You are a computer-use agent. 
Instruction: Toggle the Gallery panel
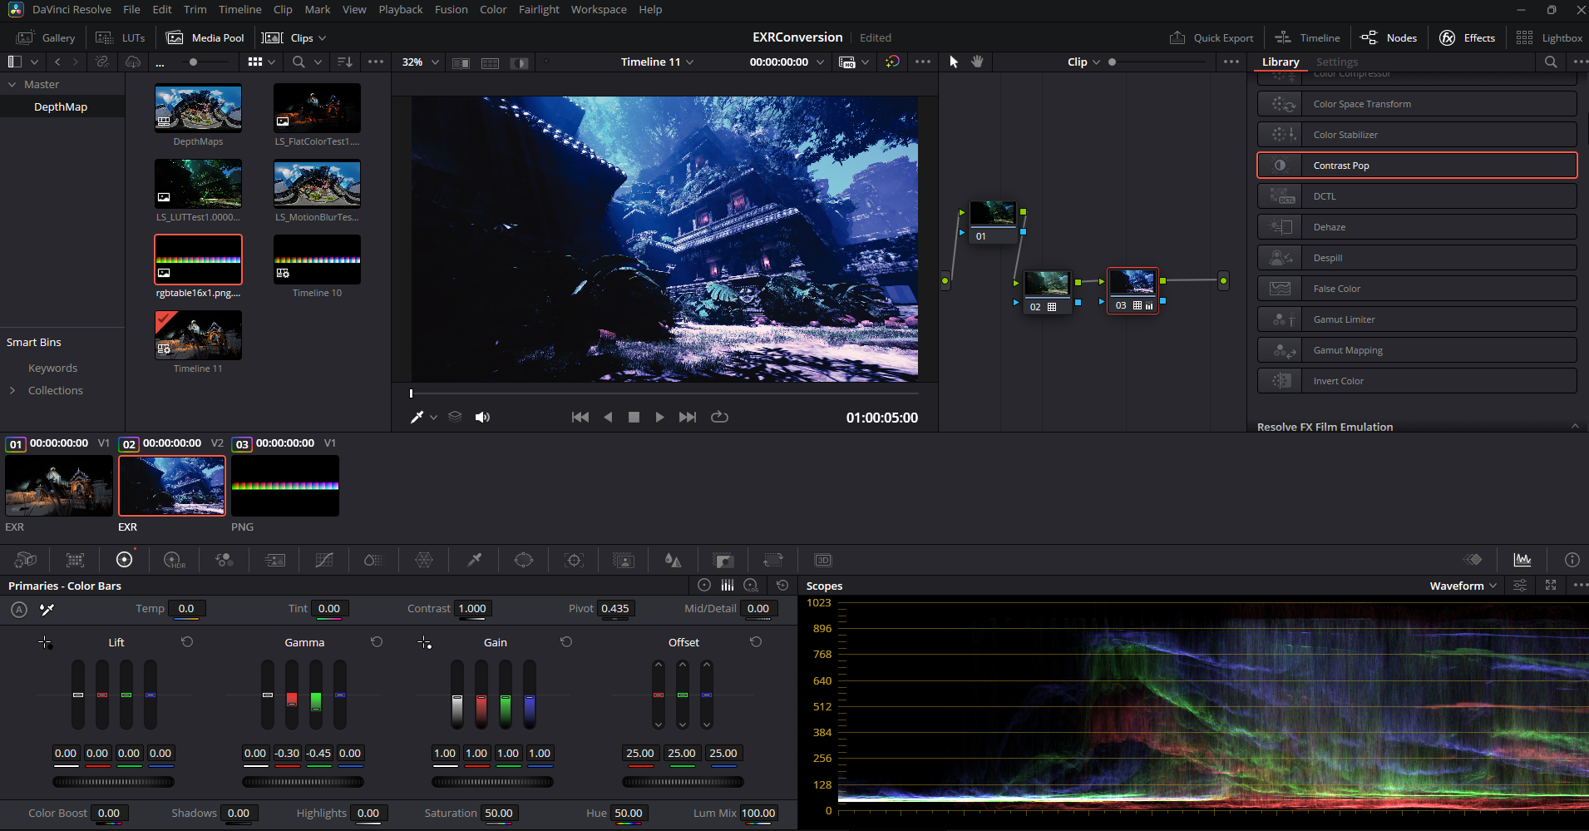point(47,37)
